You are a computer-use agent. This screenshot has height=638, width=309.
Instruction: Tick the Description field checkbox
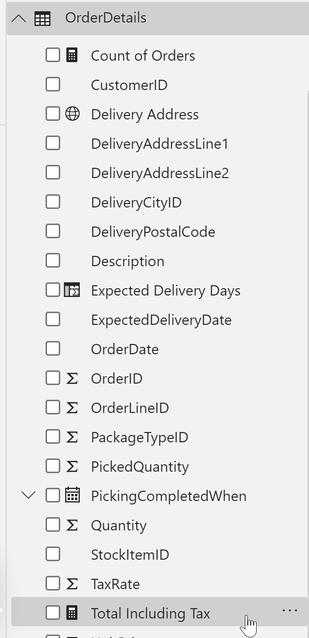(53, 260)
